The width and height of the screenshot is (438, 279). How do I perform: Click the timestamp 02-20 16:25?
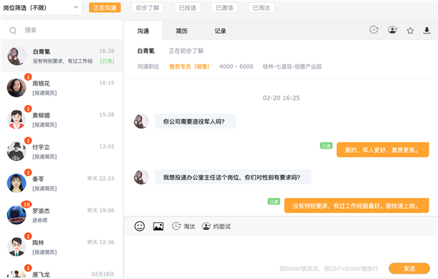[x=281, y=98]
